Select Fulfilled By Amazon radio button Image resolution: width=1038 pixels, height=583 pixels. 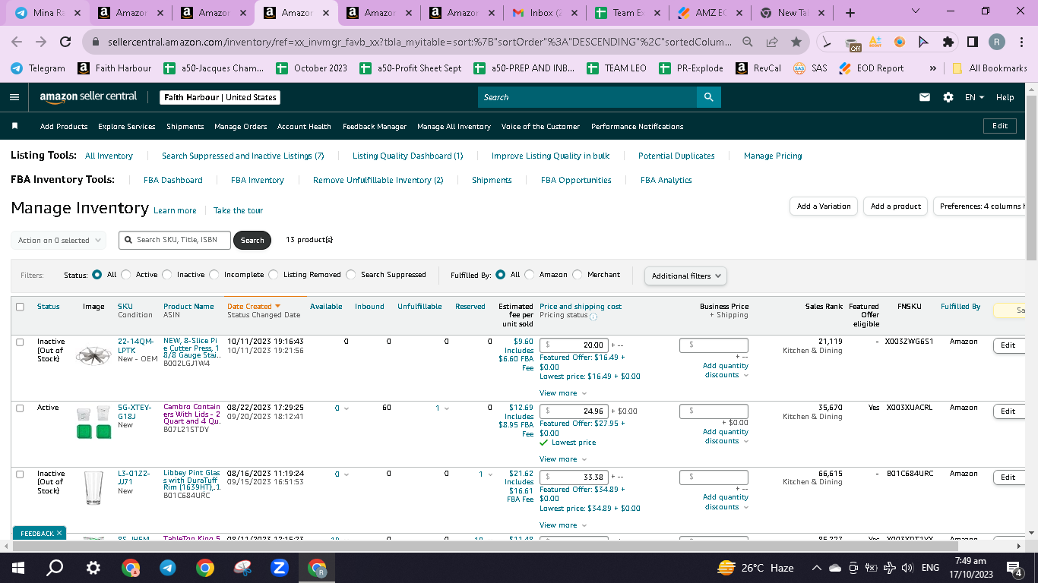[530, 275]
